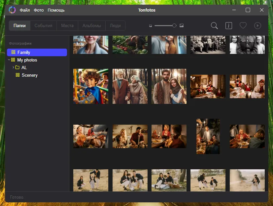Click the heart favorites icon
The image size is (273, 206).
(x=243, y=26)
